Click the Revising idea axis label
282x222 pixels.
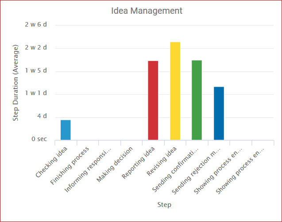pyautogui.click(x=162, y=160)
